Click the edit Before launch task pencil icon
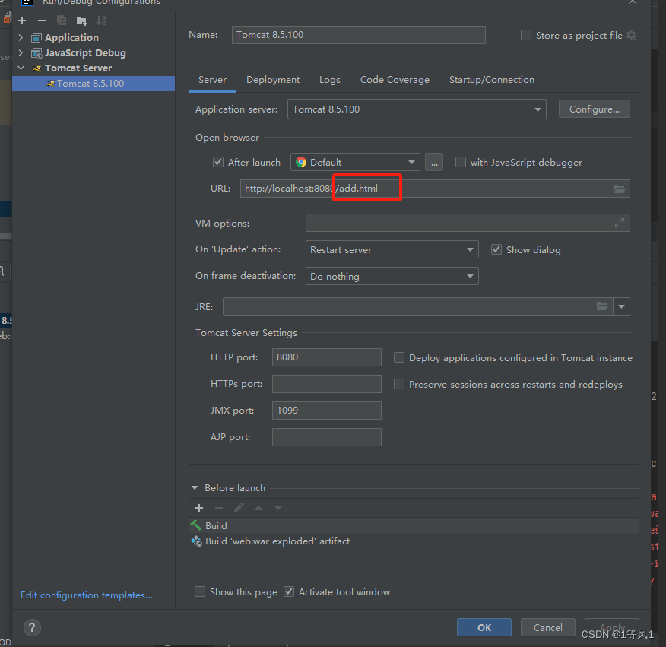 pyautogui.click(x=239, y=508)
